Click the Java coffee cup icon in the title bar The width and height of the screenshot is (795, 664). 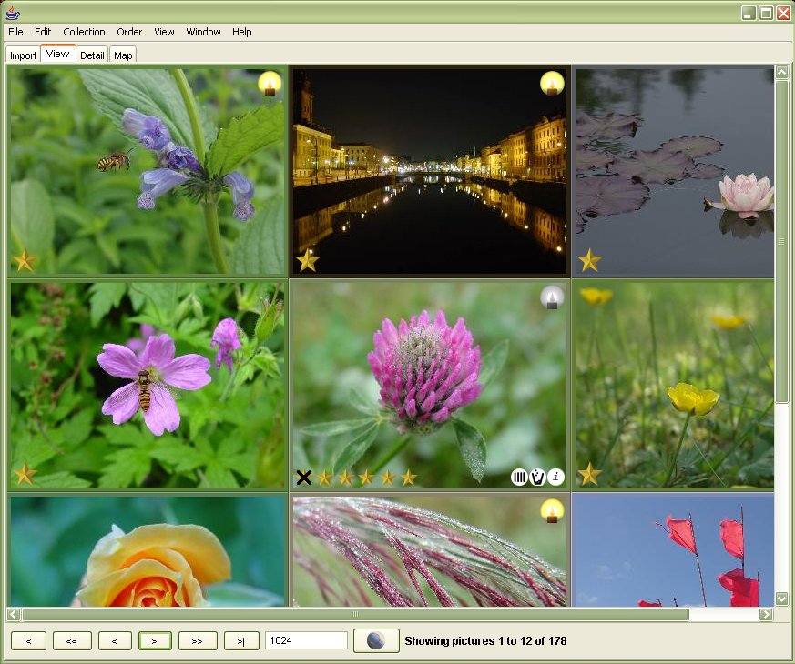click(12, 13)
